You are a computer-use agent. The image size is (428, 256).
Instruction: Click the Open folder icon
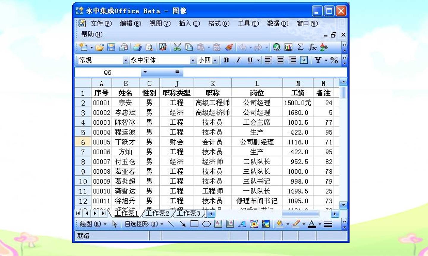tap(100, 47)
